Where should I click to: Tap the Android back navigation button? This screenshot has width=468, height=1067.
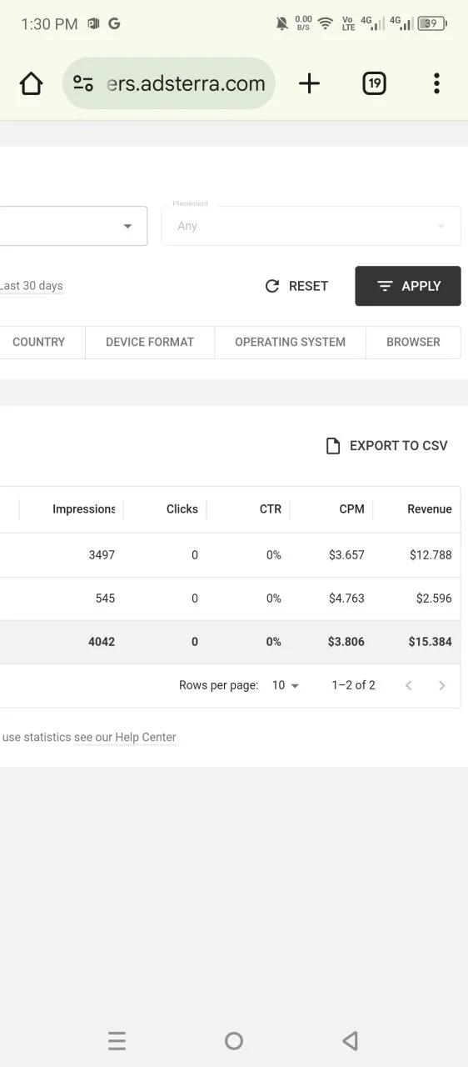click(x=351, y=1040)
